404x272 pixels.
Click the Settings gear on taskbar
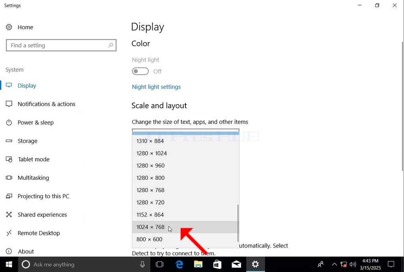pyautogui.click(x=255, y=264)
